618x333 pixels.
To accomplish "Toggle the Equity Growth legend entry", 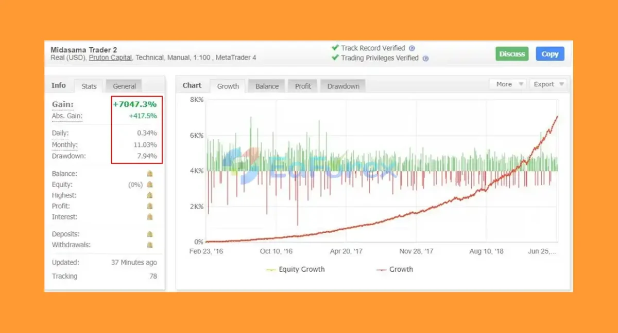I will 295,269.
